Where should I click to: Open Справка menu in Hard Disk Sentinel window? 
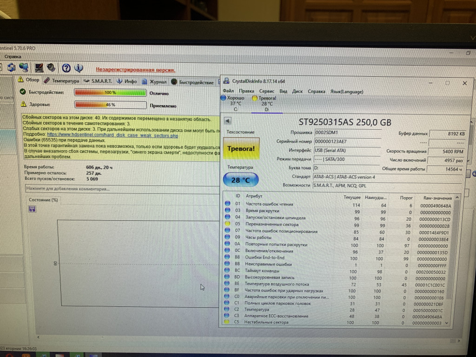[13, 56]
